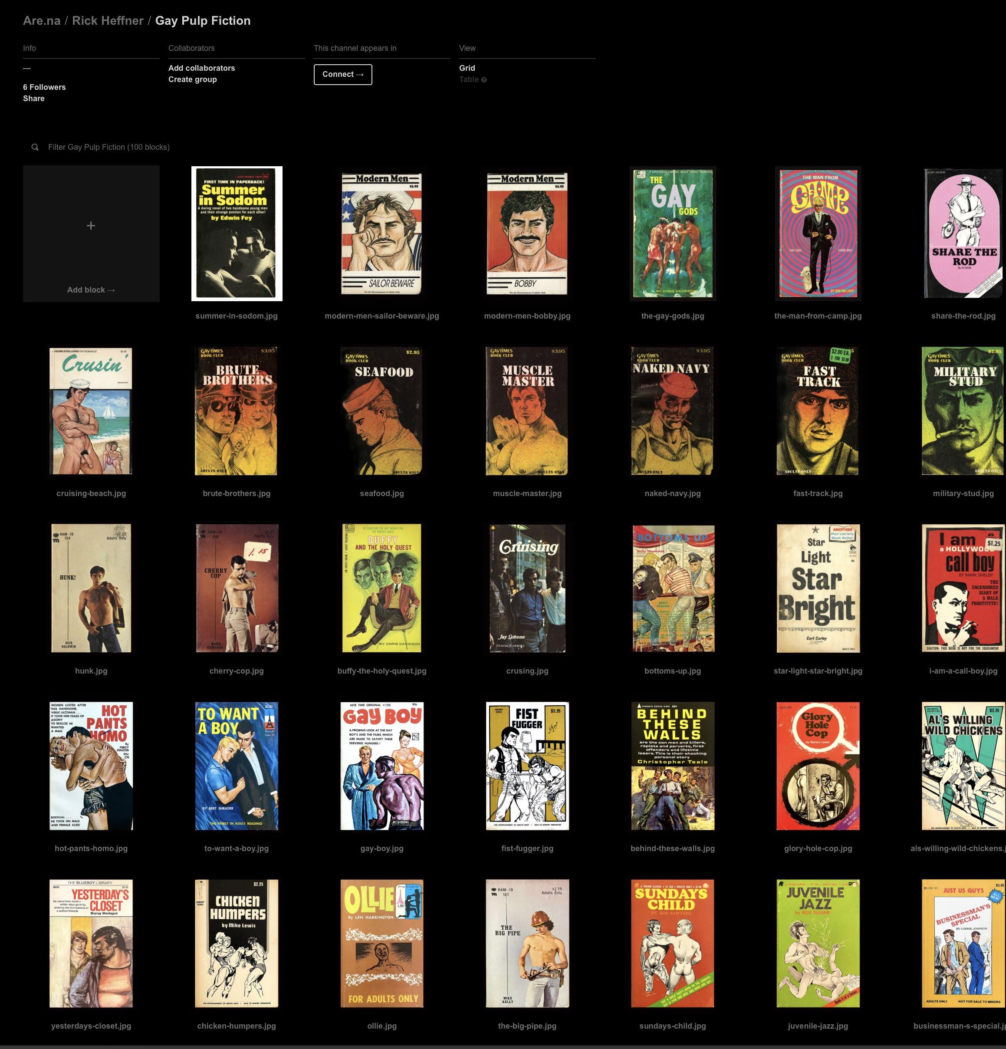Screen dimensions: 1006x1049
Task: Click the search magnifier icon
Action: click(35, 147)
